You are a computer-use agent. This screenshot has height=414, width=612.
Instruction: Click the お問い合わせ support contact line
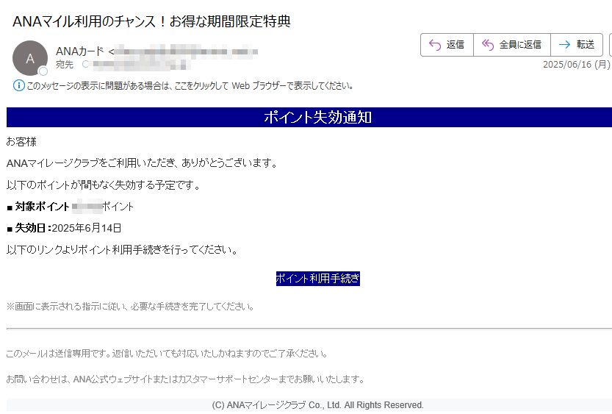click(x=185, y=379)
